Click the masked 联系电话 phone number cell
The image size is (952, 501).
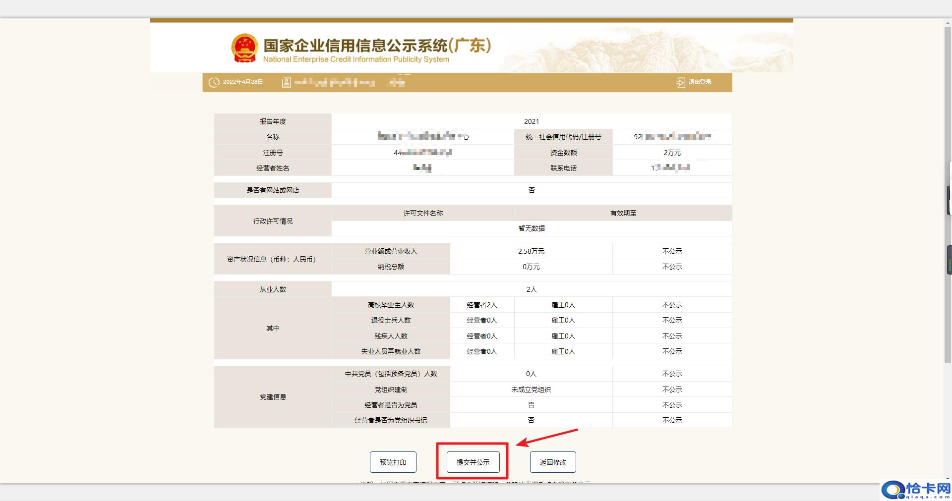click(672, 168)
